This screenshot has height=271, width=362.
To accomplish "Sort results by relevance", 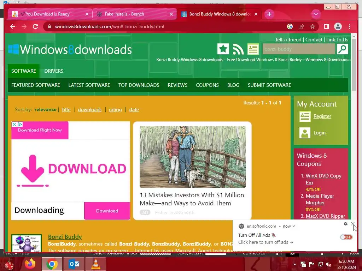I will 45,109.
